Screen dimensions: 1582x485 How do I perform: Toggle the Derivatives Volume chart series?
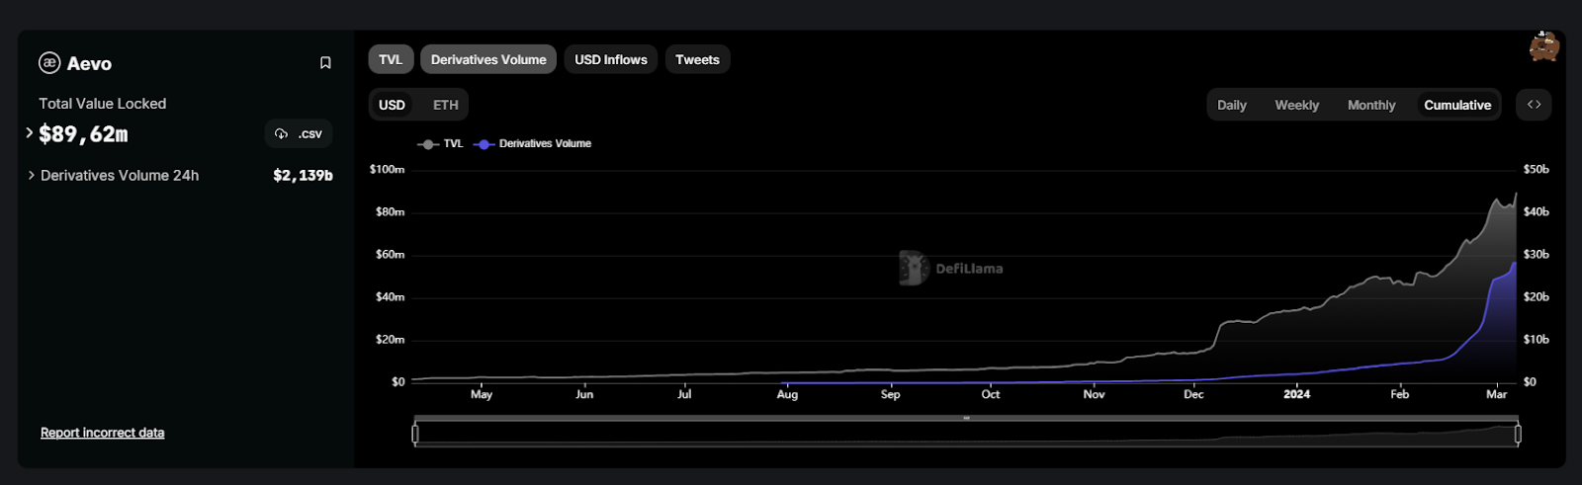click(488, 59)
